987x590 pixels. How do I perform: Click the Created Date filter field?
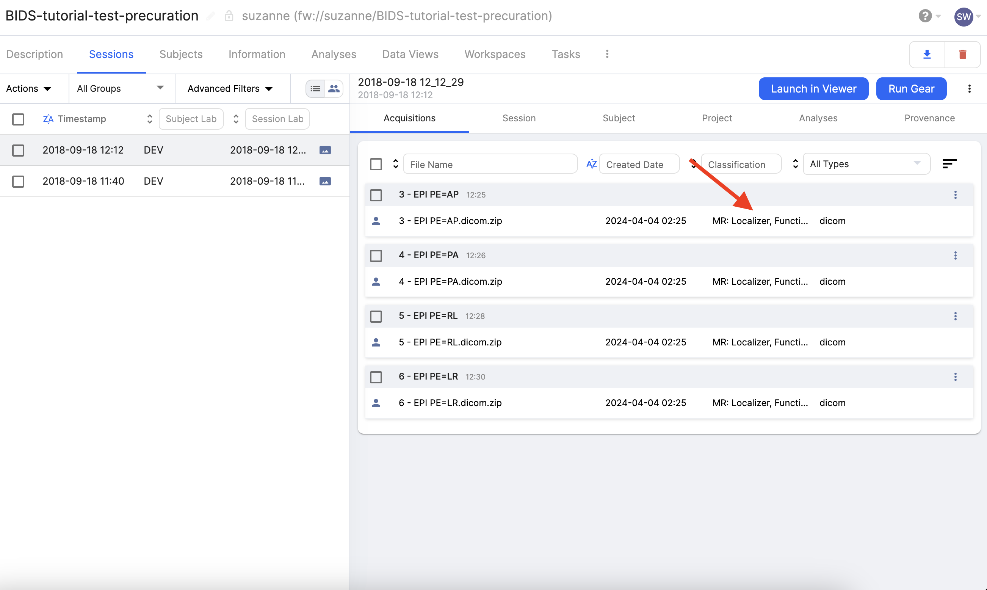coord(639,164)
